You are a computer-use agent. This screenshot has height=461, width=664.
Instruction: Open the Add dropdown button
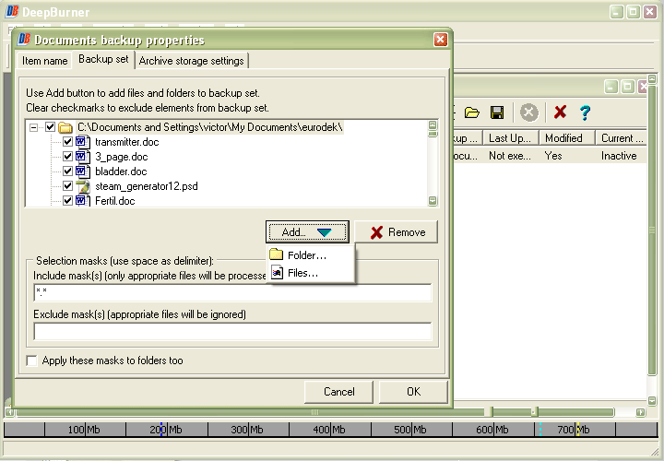click(x=307, y=232)
